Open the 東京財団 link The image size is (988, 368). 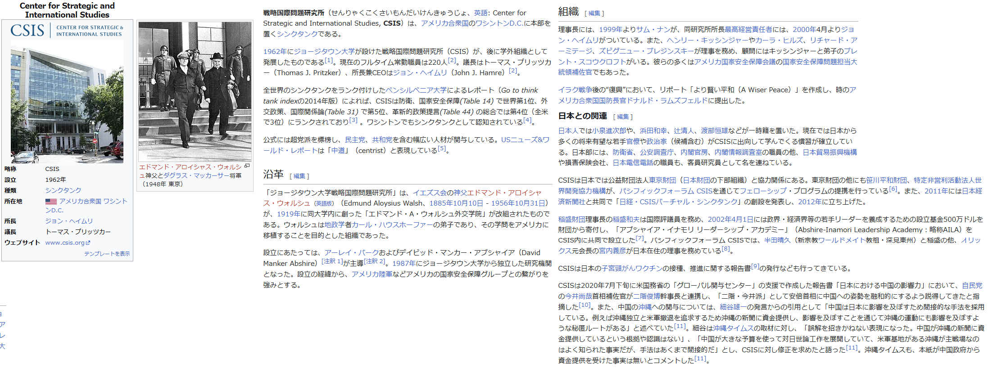662,180
